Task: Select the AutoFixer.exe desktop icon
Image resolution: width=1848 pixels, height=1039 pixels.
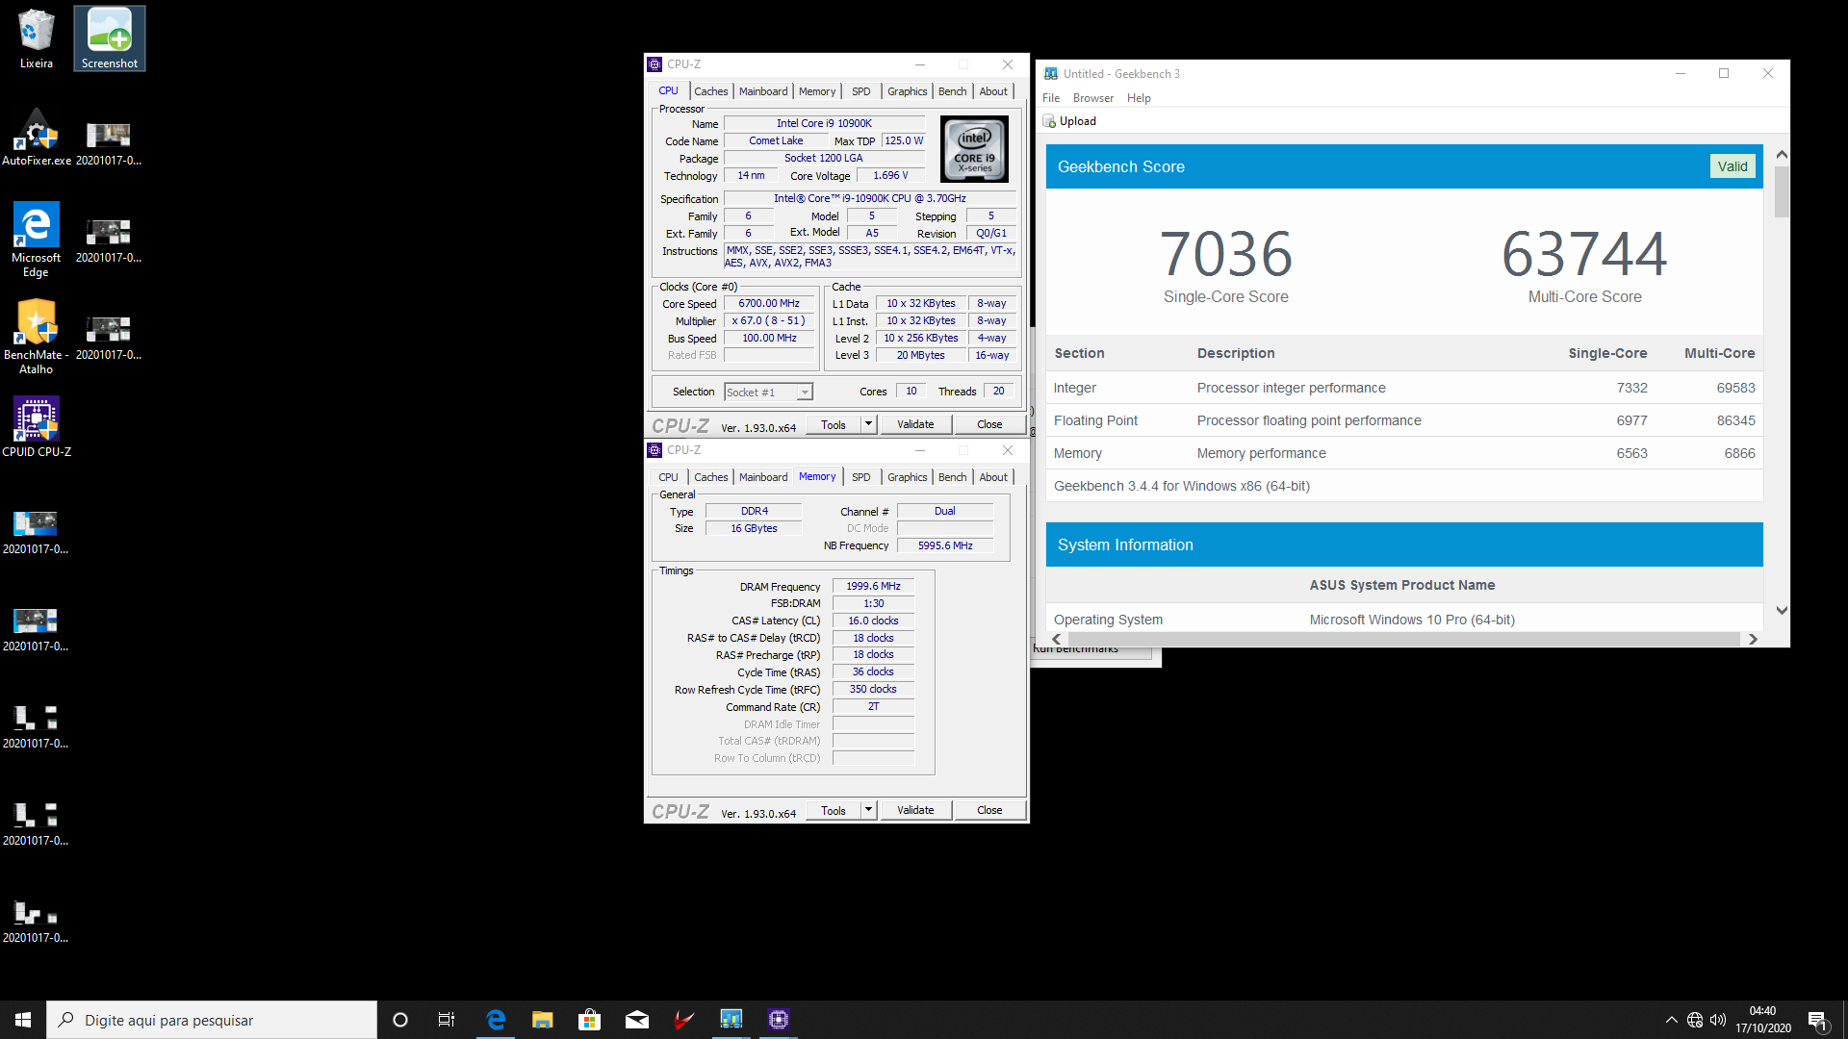Action: pyautogui.click(x=36, y=137)
